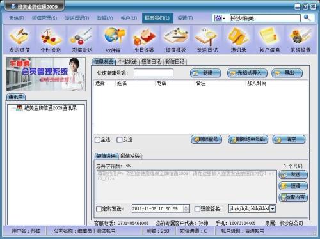Click the 快速新建号码 input field
The image size is (320, 239).
(154, 73)
